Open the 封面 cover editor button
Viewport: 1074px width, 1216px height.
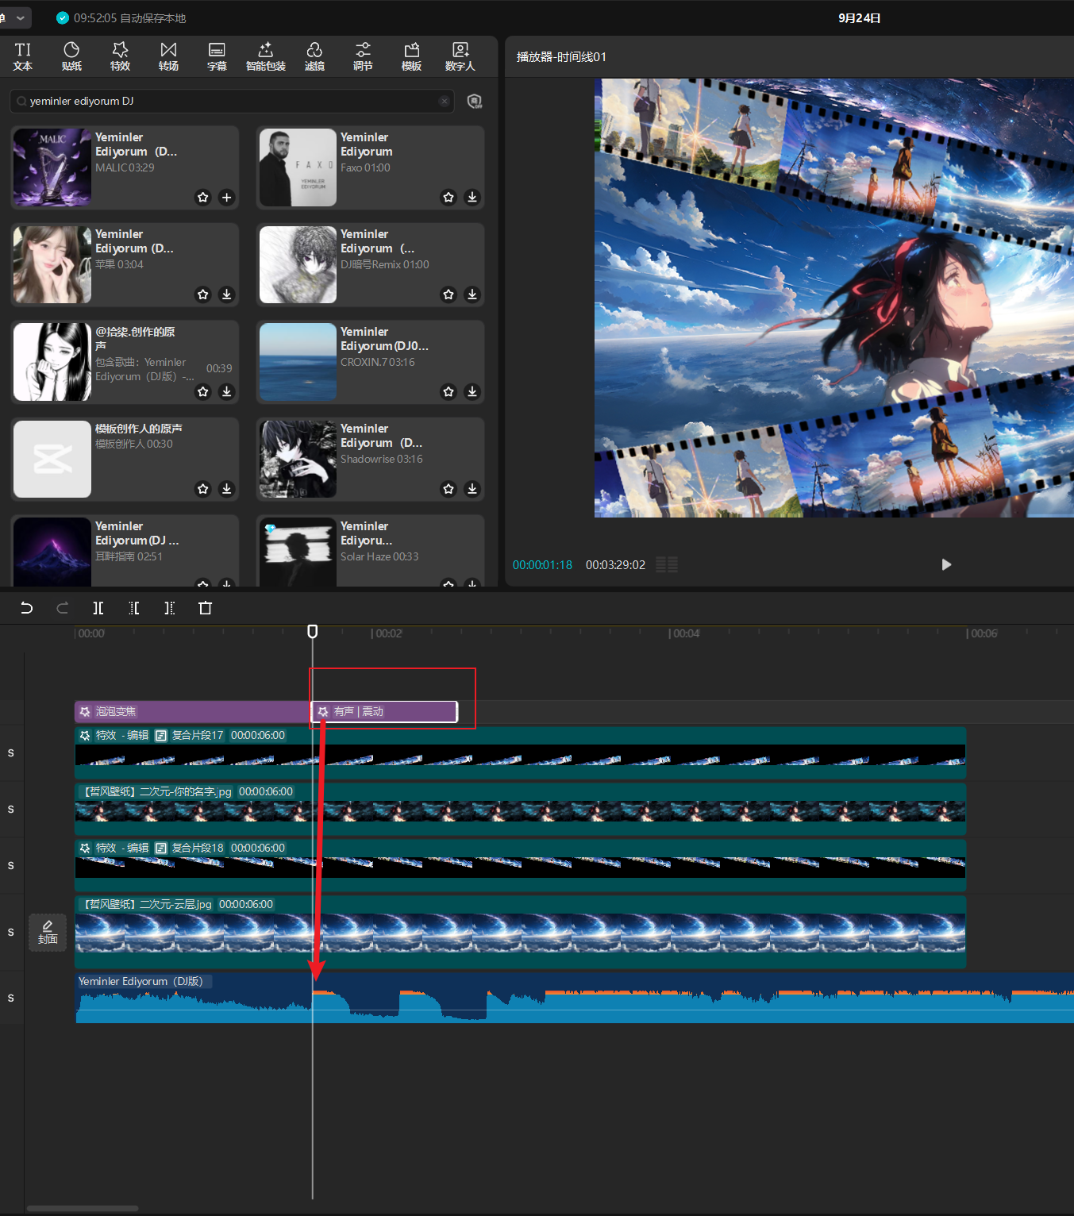[48, 932]
